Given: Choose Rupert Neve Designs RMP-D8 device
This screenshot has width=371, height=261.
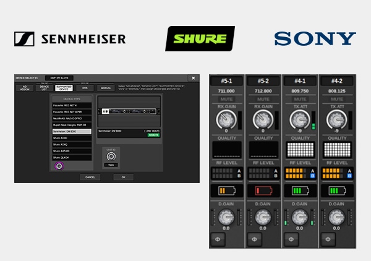Looking at the screenshot, I should pyautogui.click(x=70, y=124).
